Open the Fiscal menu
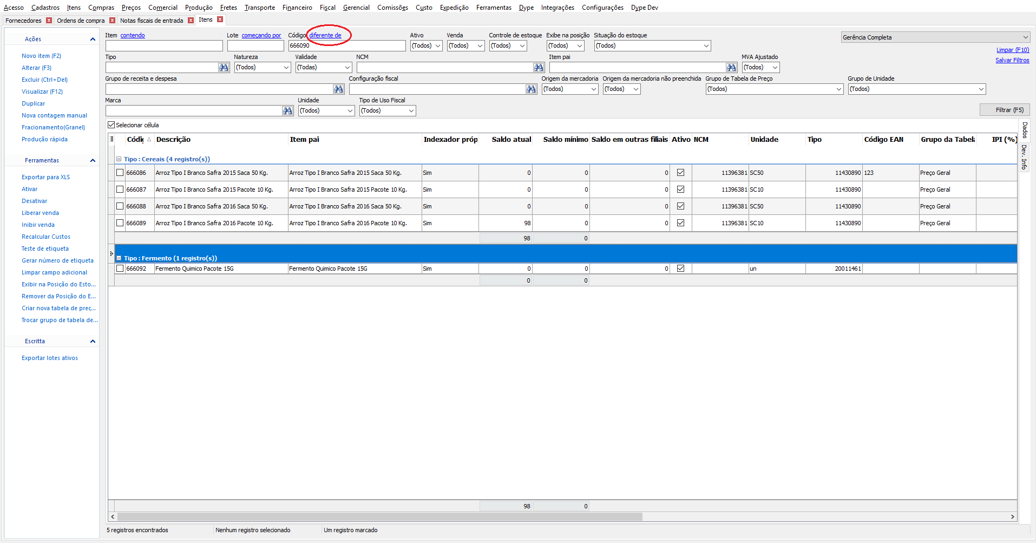This screenshot has height=543, width=1036. pos(327,8)
